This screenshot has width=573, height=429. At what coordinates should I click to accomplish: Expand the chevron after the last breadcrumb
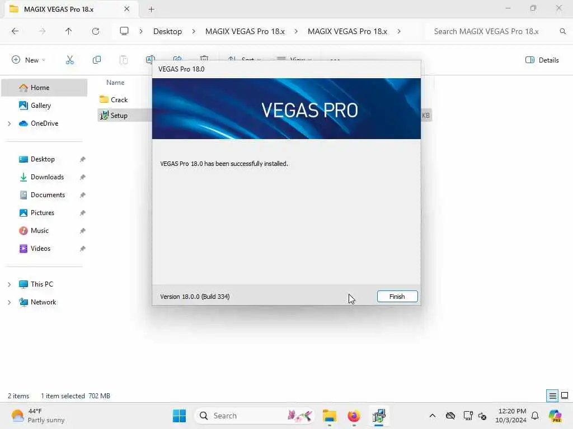pyautogui.click(x=399, y=31)
